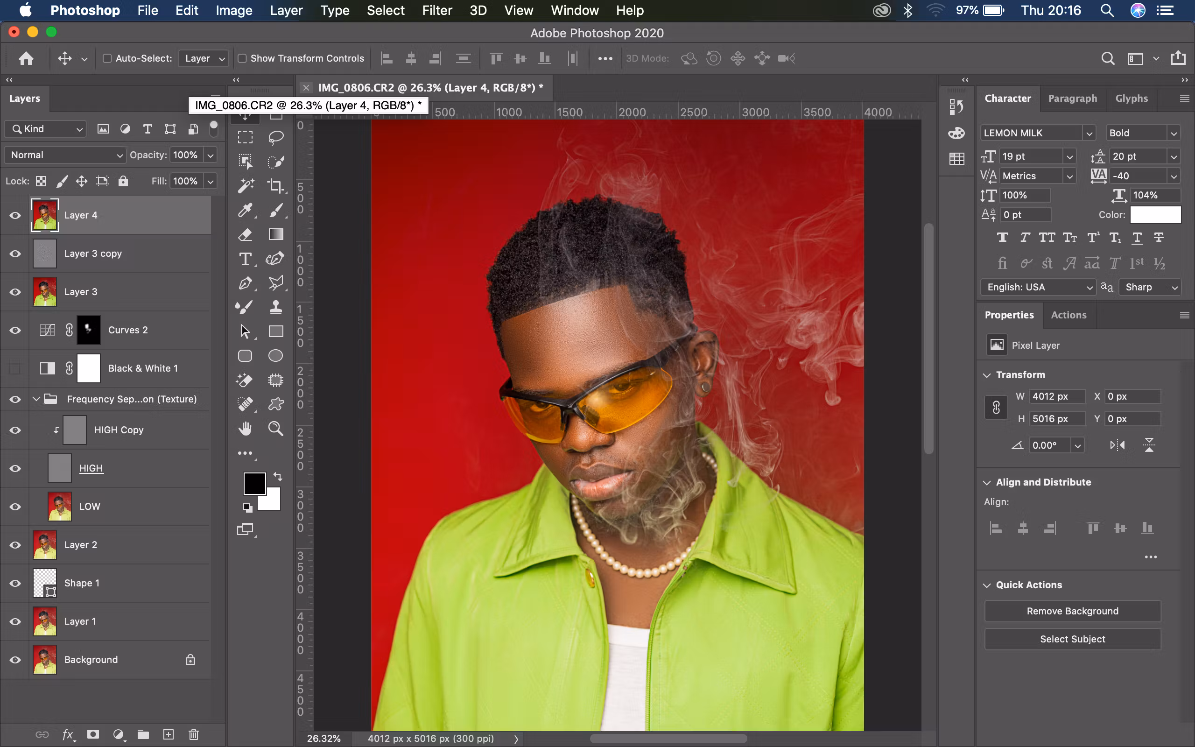The image size is (1195, 747).
Task: Open the Kind filter dropdown
Action: [45, 129]
